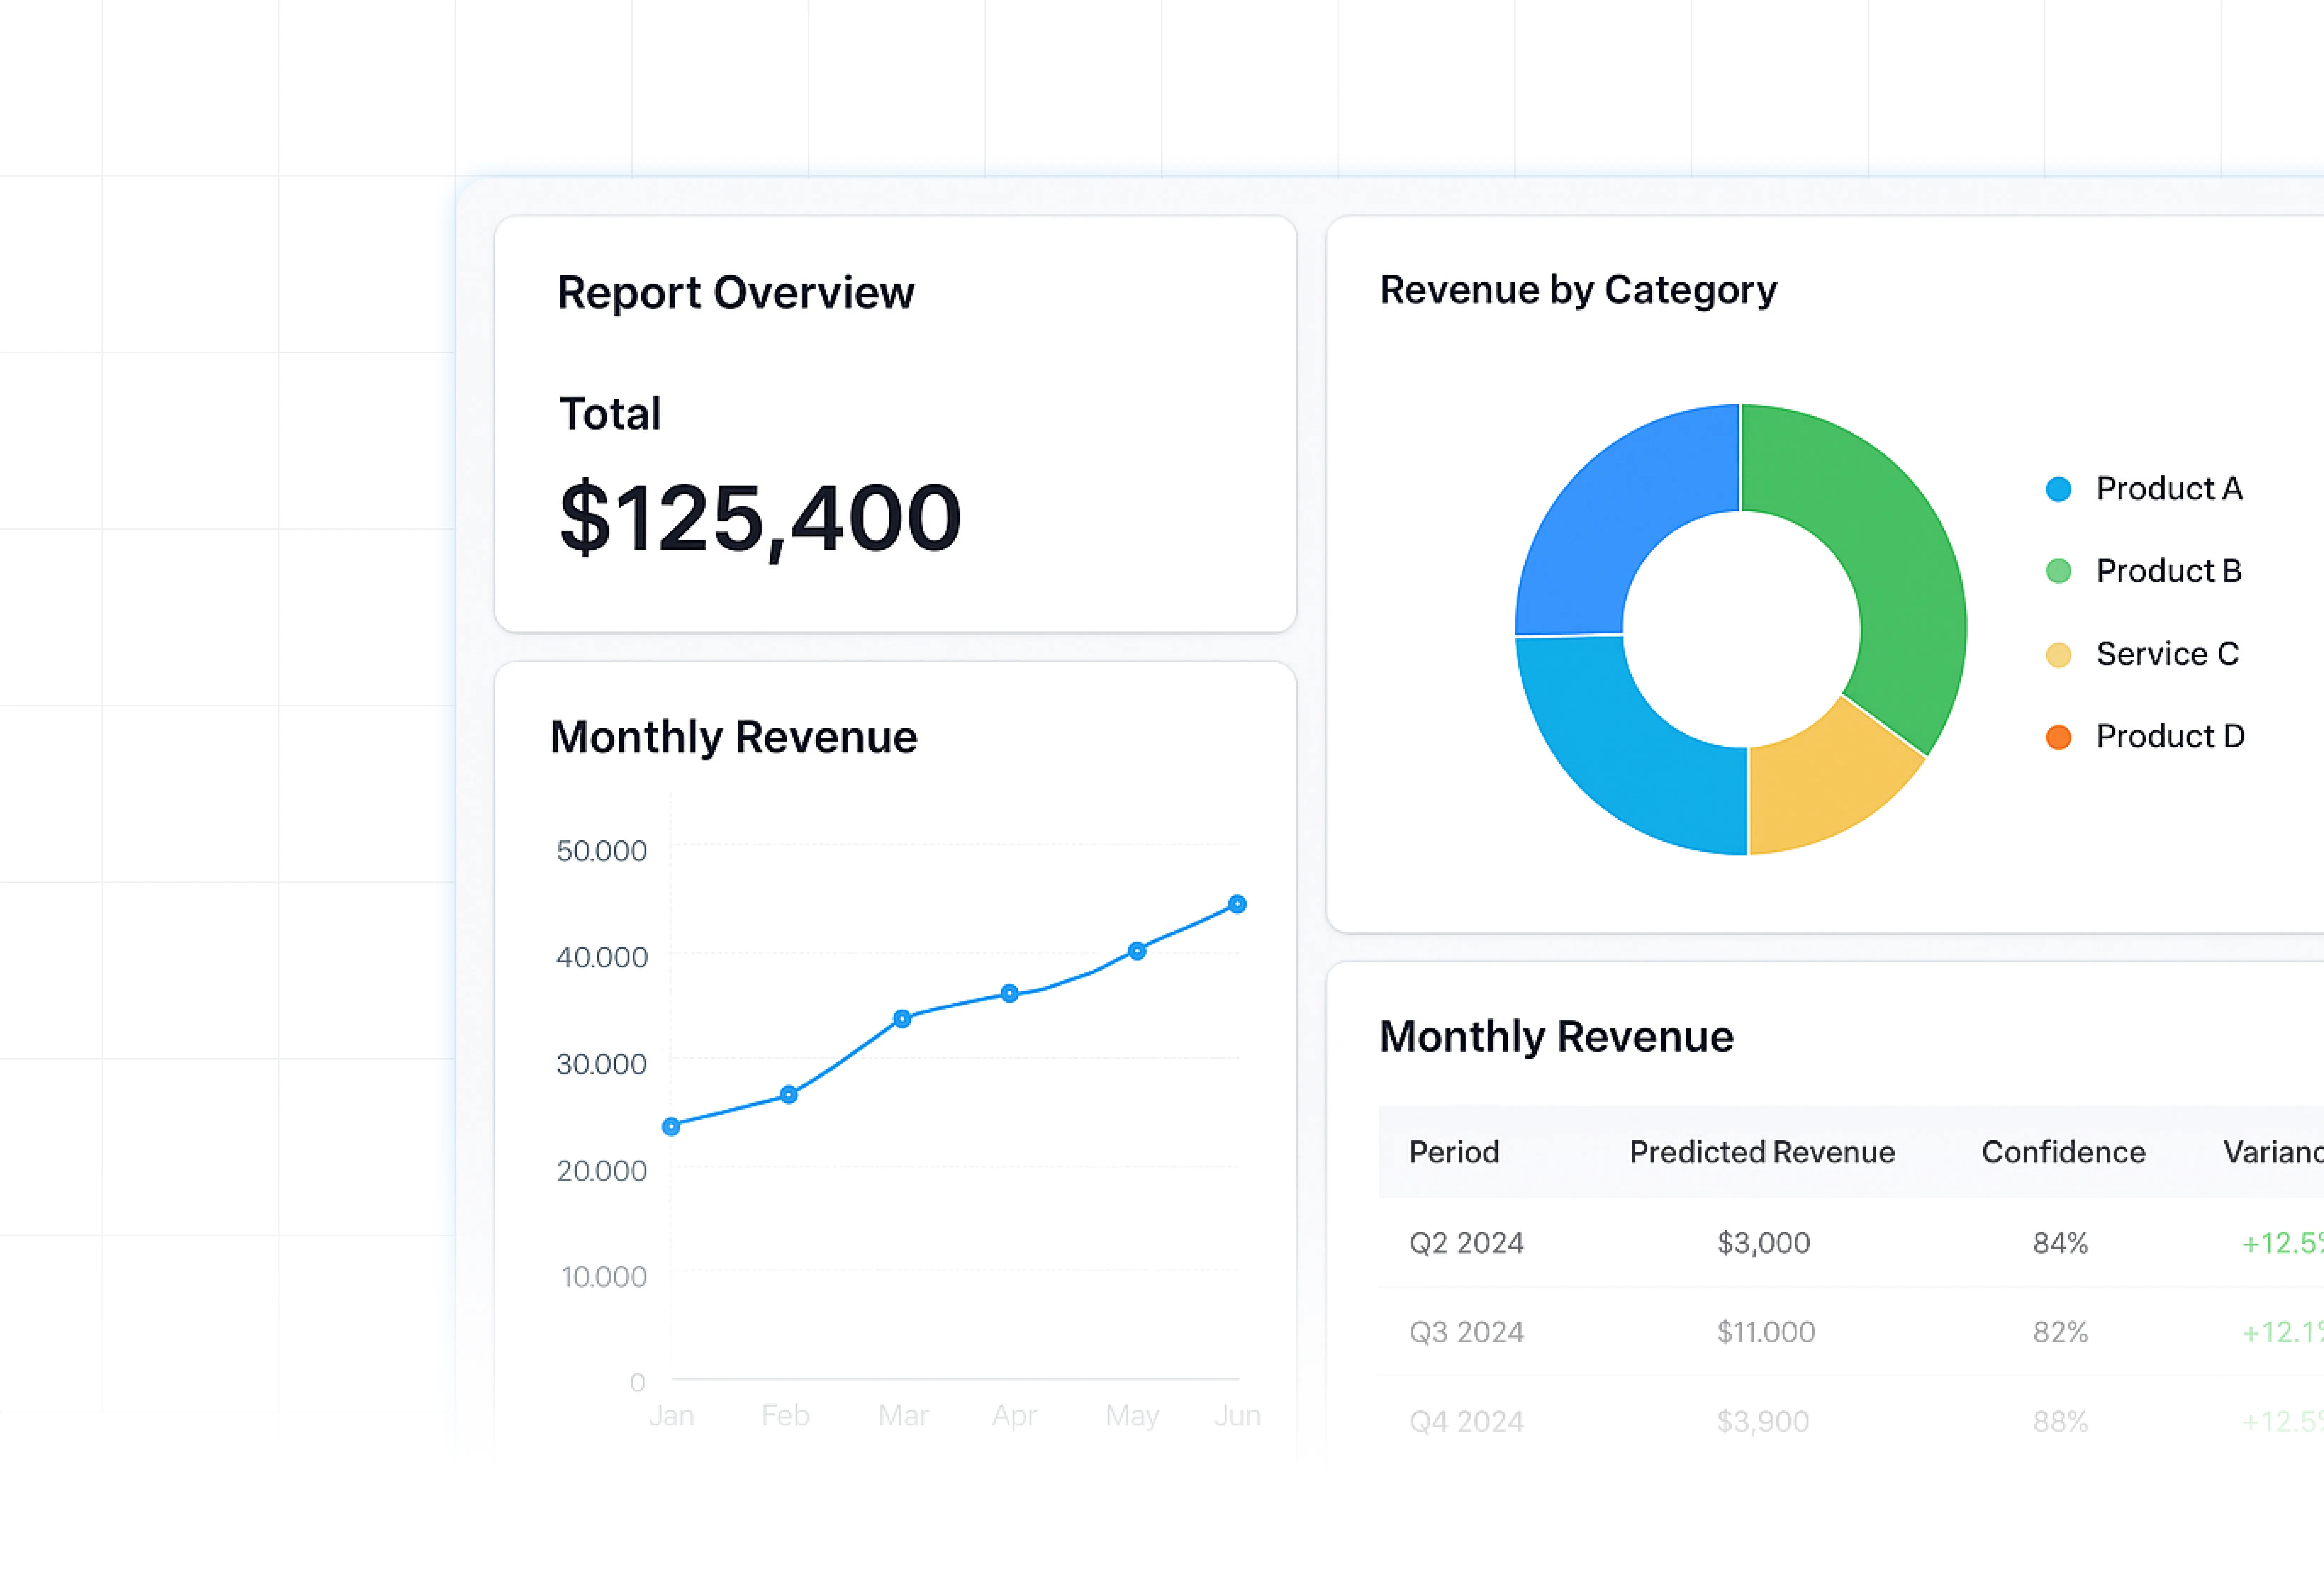Sort table by Period column header
This screenshot has width=2324, height=1587.
(x=1454, y=1152)
